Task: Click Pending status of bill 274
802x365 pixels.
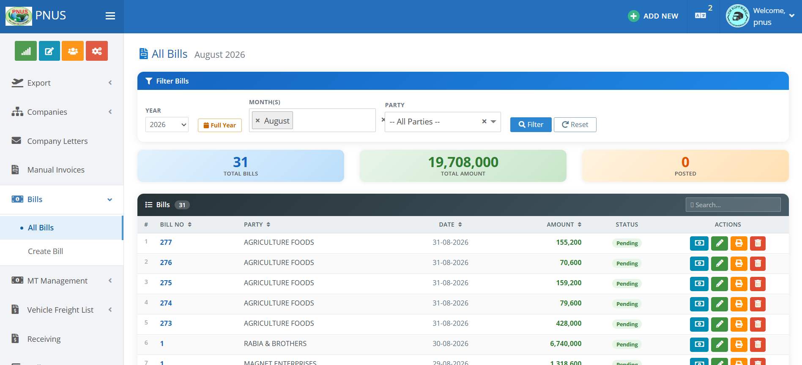Action: (x=627, y=304)
